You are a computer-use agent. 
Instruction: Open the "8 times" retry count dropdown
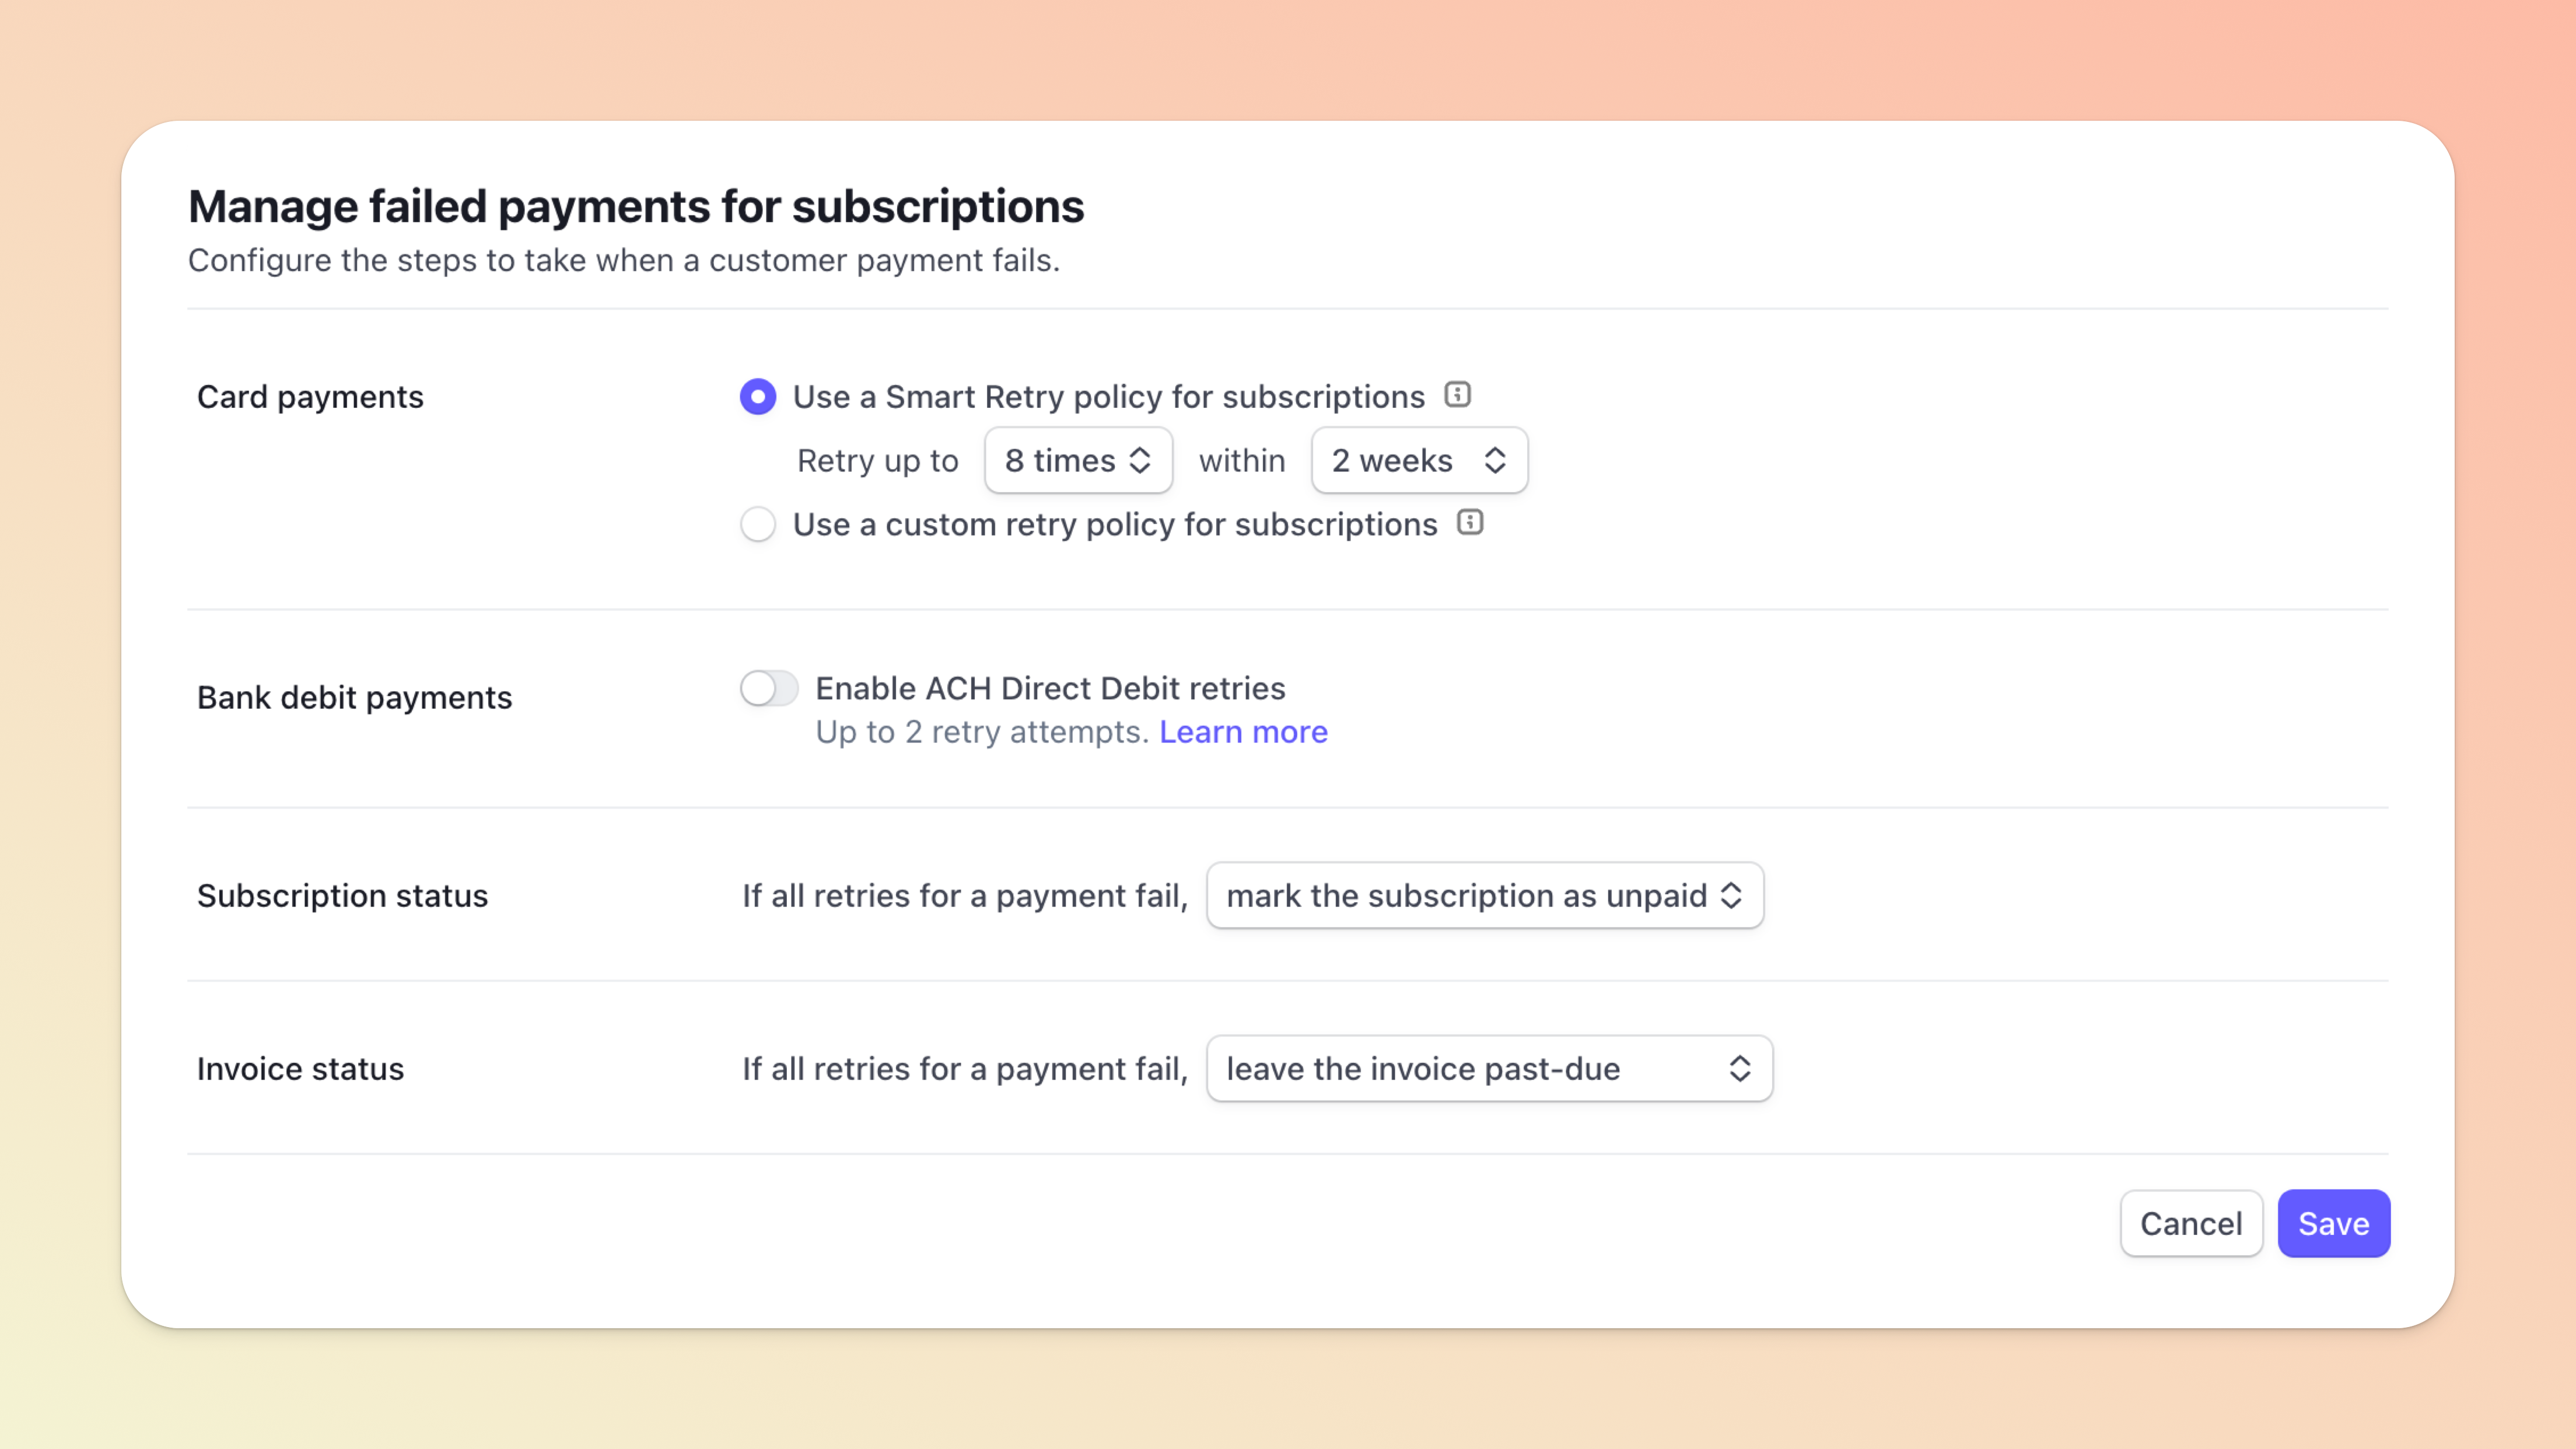coord(1078,460)
